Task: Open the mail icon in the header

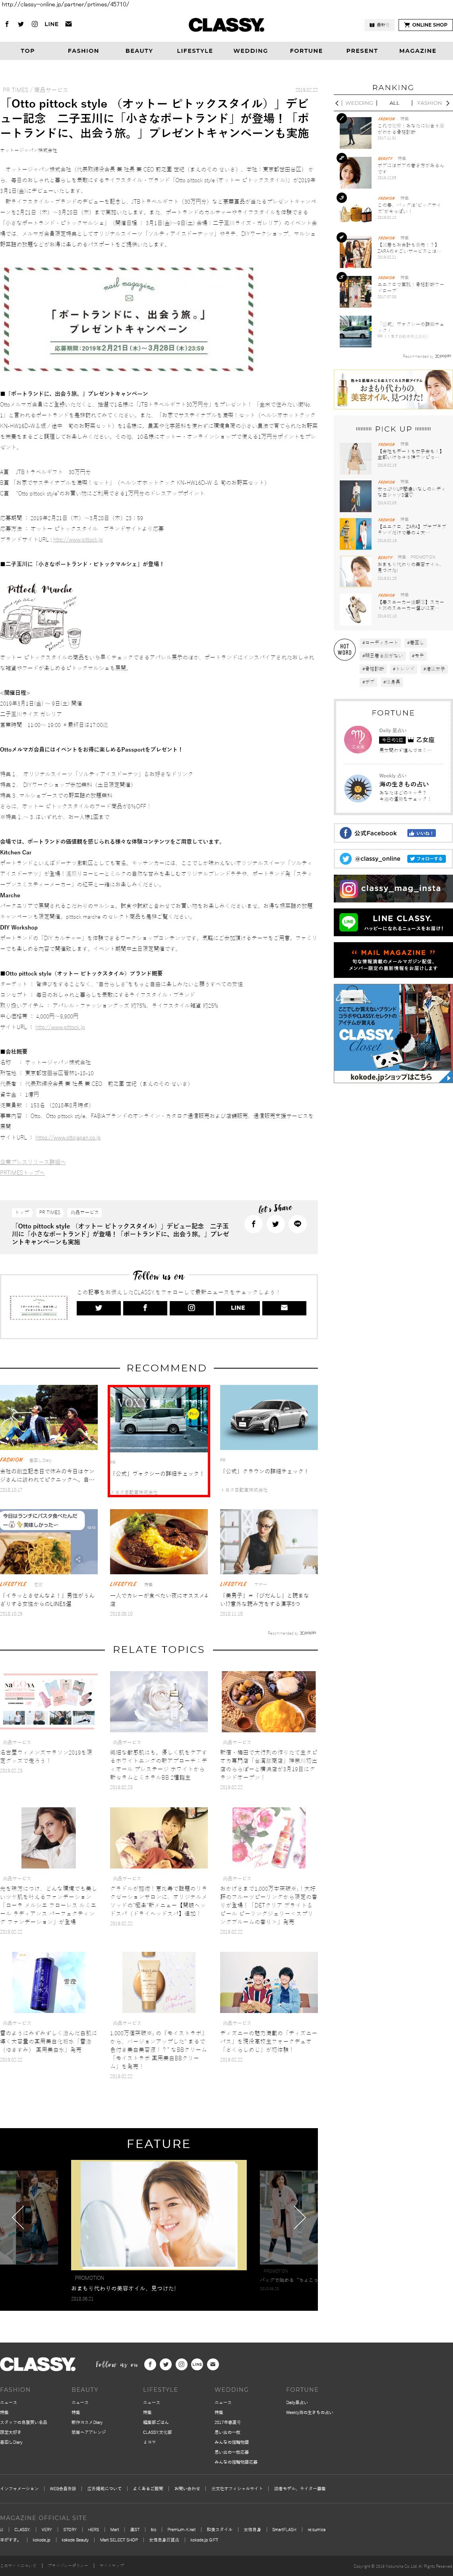Action: pos(69,24)
